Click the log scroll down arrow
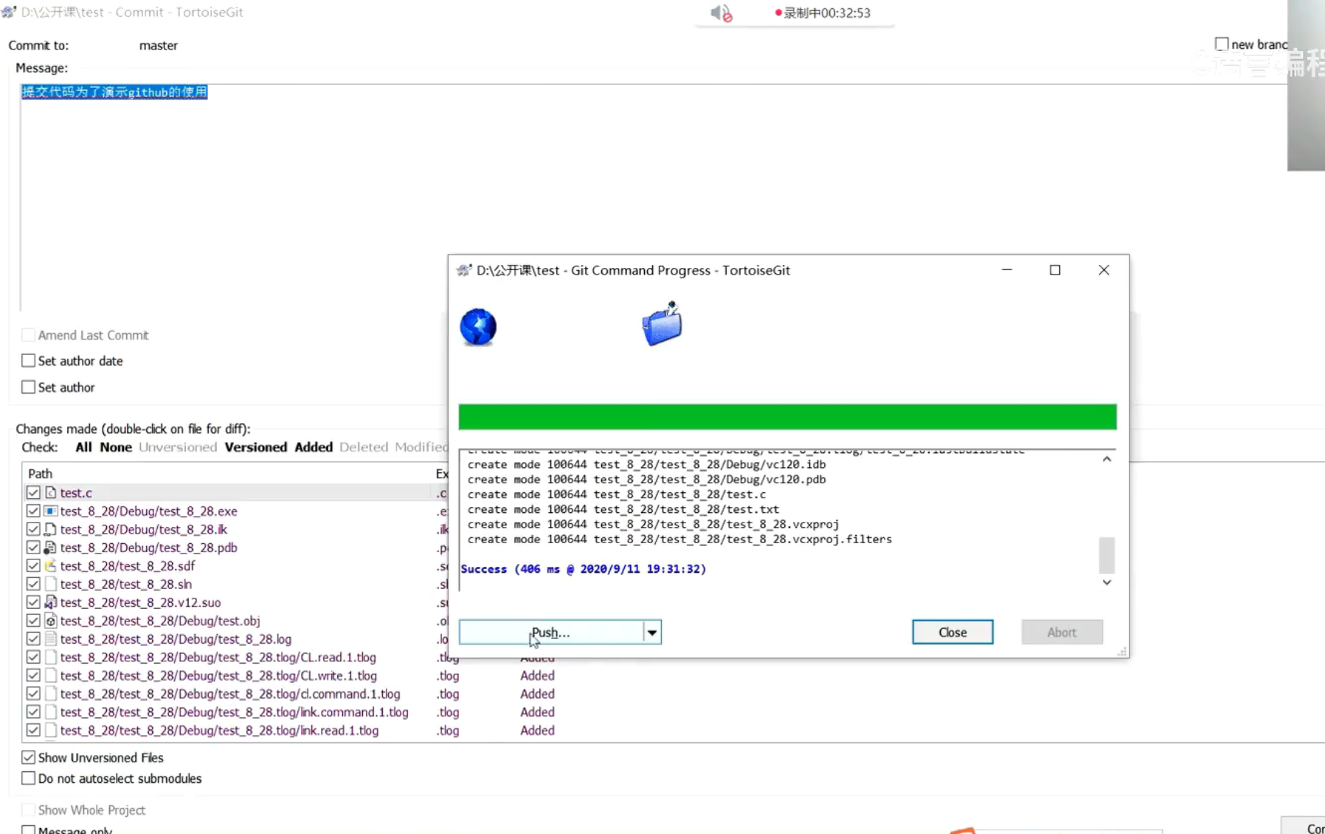This screenshot has width=1325, height=834. point(1107,582)
